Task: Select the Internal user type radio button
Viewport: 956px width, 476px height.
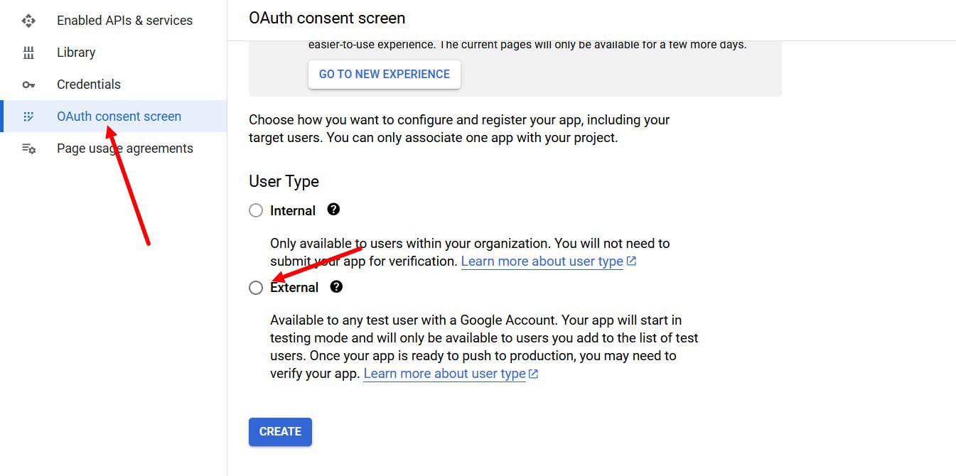Action: tap(256, 211)
